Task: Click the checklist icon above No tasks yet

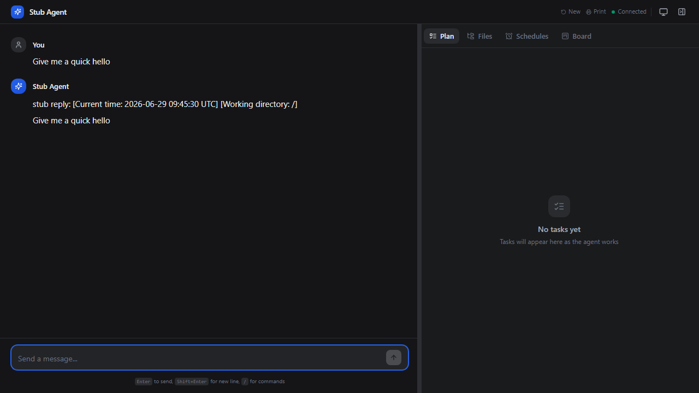Action: pyautogui.click(x=559, y=206)
